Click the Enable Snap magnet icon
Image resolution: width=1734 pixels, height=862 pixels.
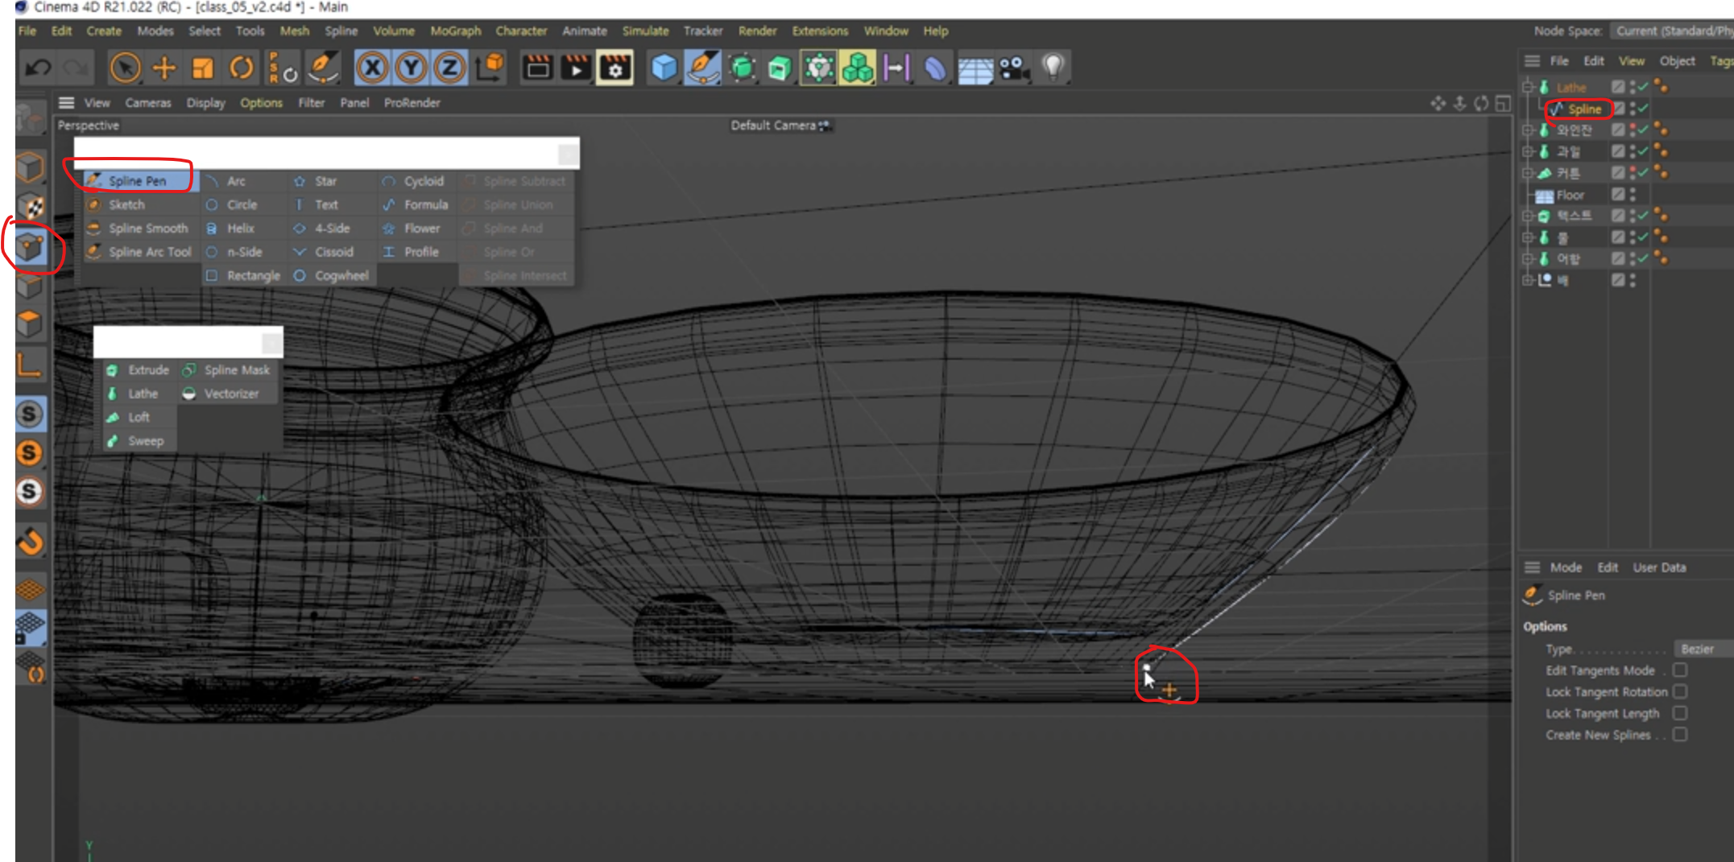point(30,541)
